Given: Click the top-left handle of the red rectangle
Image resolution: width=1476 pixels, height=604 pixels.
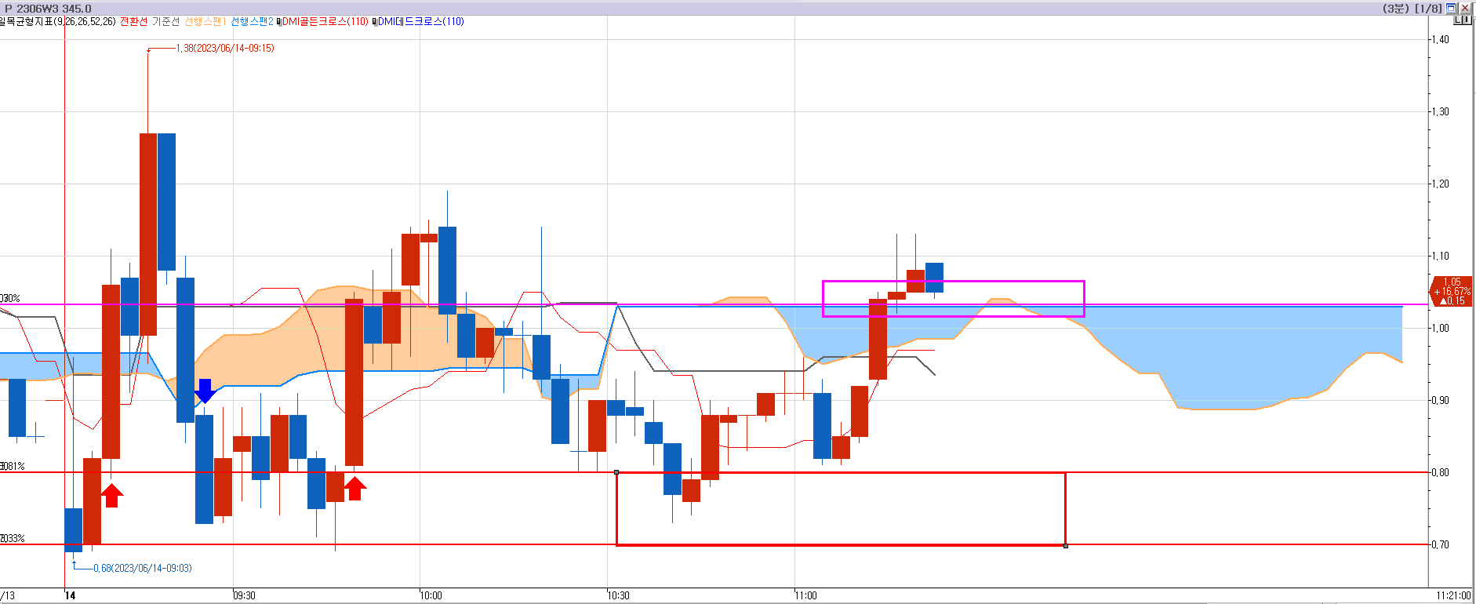Looking at the screenshot, I should 616,472.
